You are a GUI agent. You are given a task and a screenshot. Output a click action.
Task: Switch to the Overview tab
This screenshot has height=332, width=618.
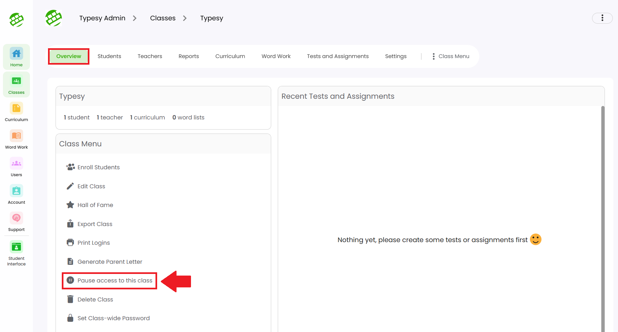(69, 56)
